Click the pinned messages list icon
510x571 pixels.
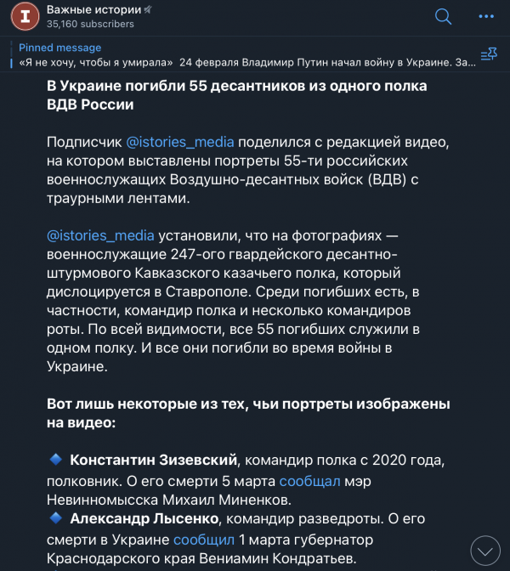coord(489,54)
